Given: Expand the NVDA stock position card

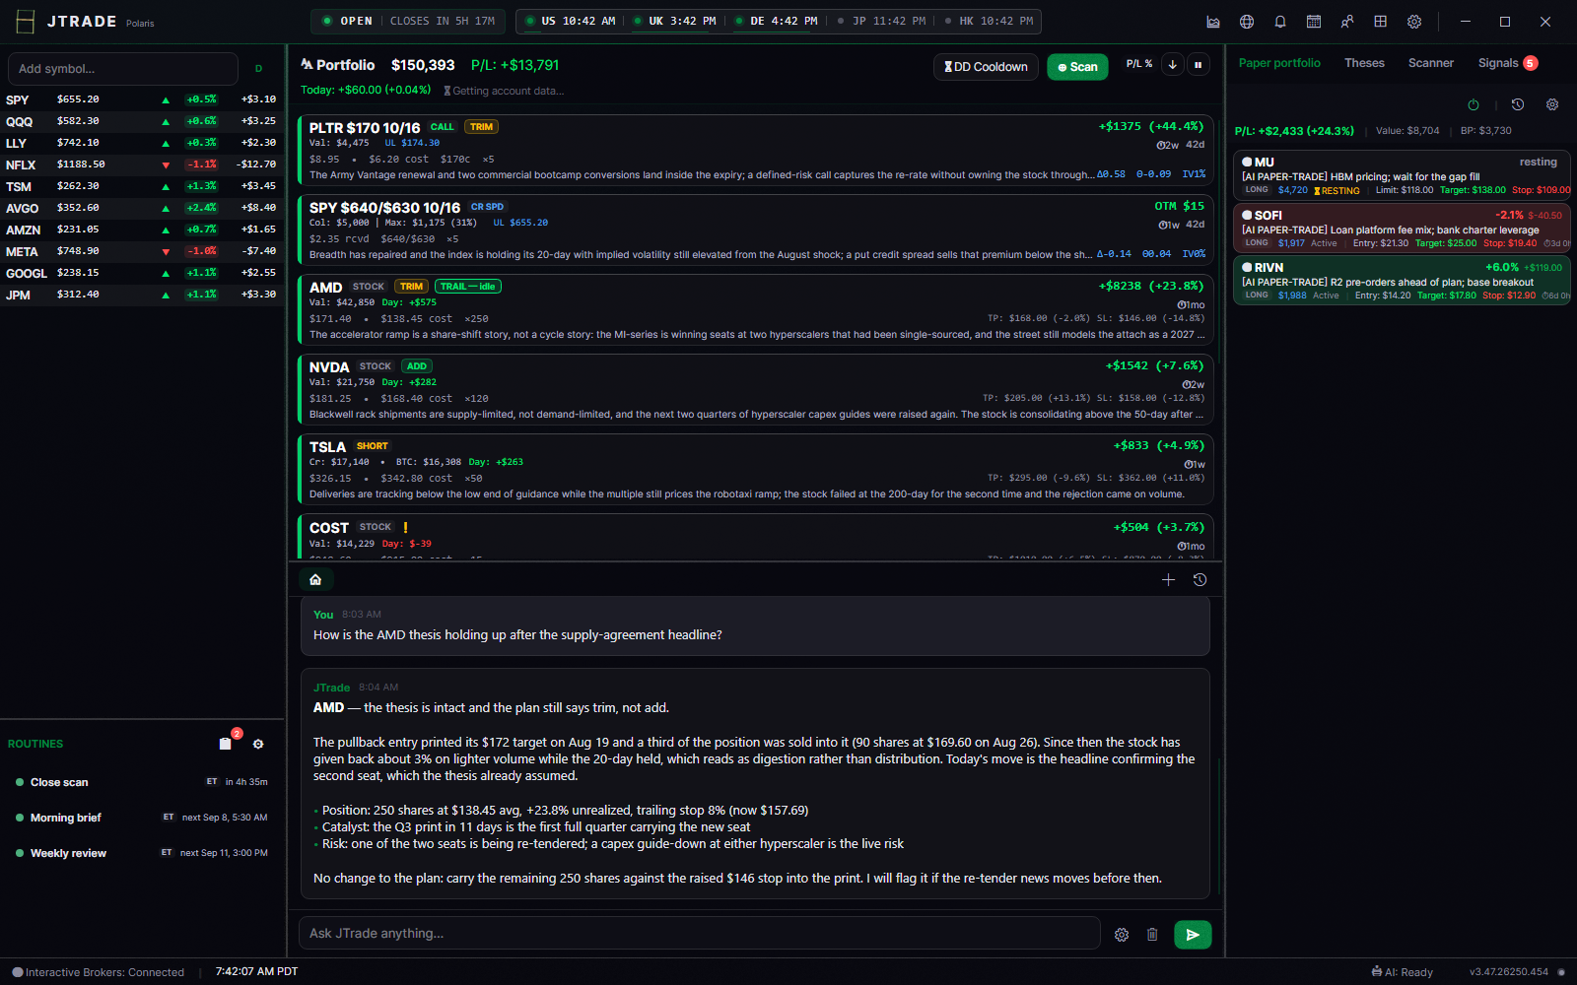Looking at the screenshot, I should click(x=755, y=390).
